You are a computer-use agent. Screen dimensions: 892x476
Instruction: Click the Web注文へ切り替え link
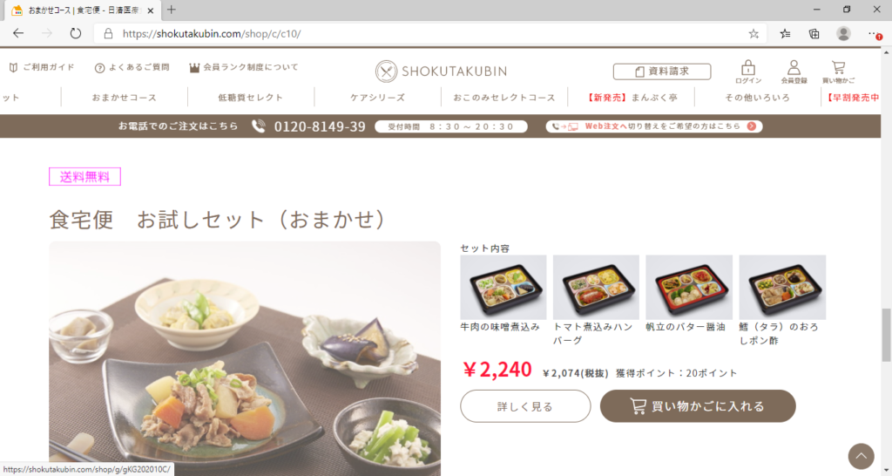tap(654, 126)
